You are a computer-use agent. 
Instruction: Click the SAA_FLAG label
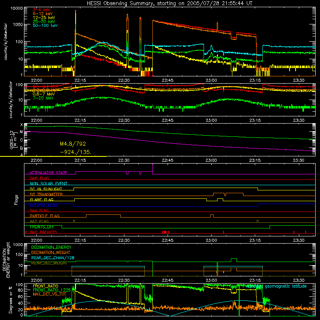click(39, 210)
